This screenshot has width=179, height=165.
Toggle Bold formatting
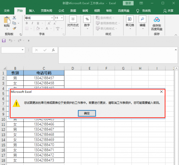[27, 23]
